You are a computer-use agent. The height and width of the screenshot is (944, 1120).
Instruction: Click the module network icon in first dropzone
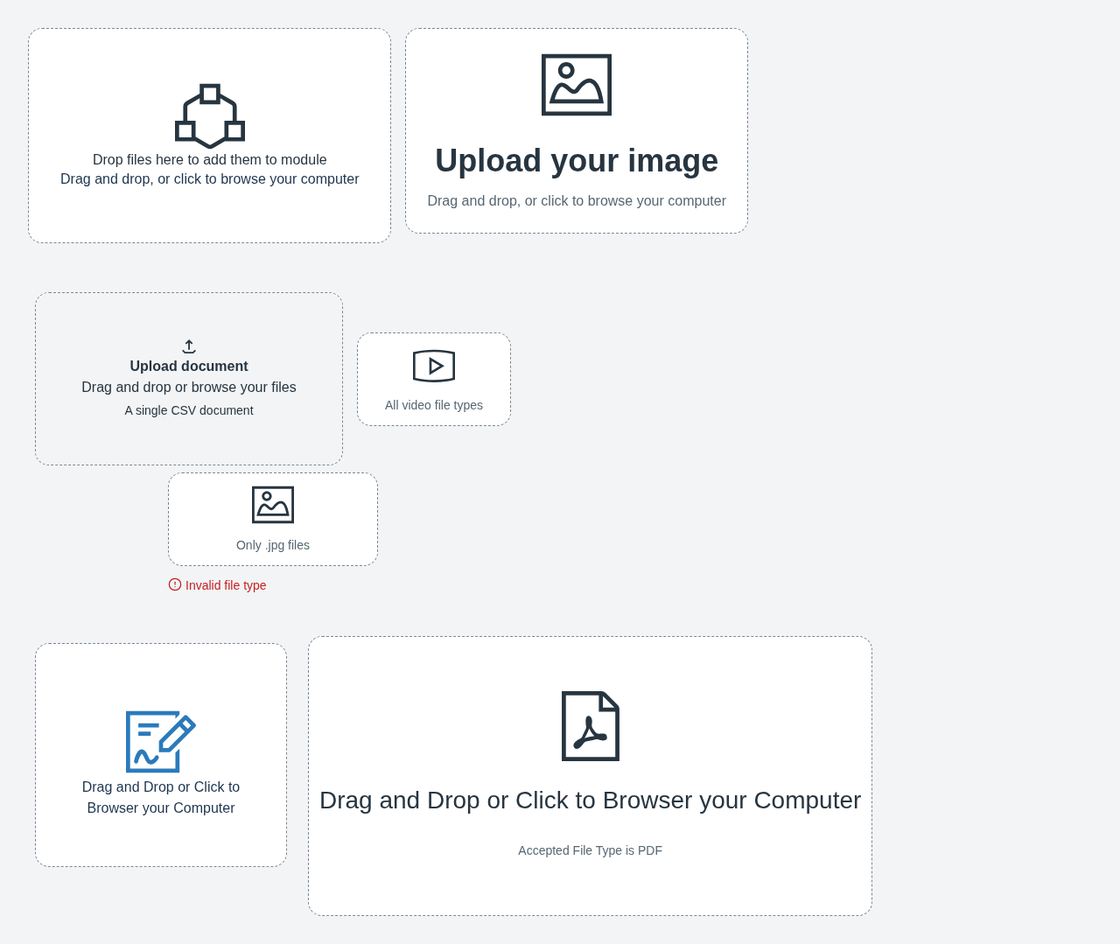point(210,115)
